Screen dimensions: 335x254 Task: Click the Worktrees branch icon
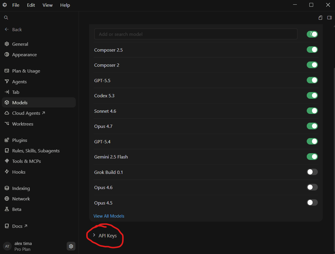click(x=7, y=124)
